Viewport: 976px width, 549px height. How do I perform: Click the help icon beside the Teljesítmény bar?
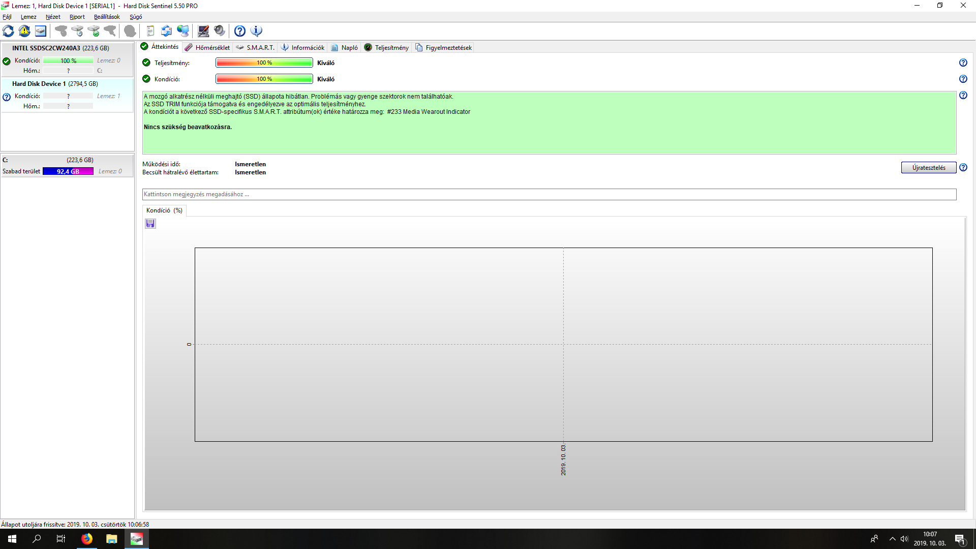pos(963,63)
